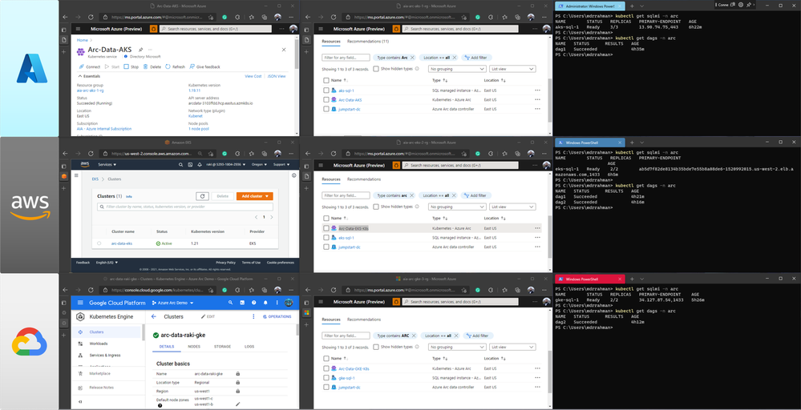This screenshot has width=801, height=410.
Task: Open Give feedback in Arc-Data-AKS toolbar
Action: point(204,66)
